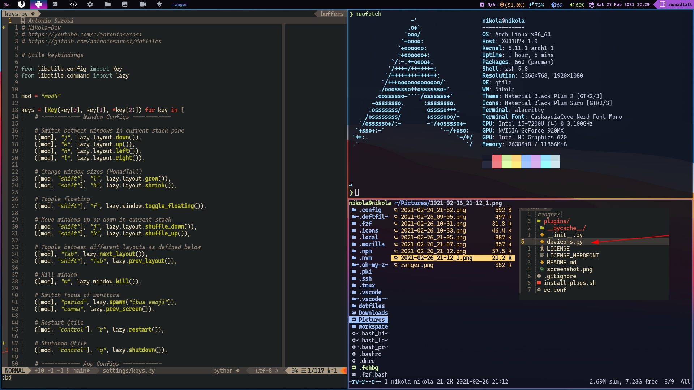Switch to the video camera workspace
This screenshot has height=390, width=694.
[x=143, y=4]
